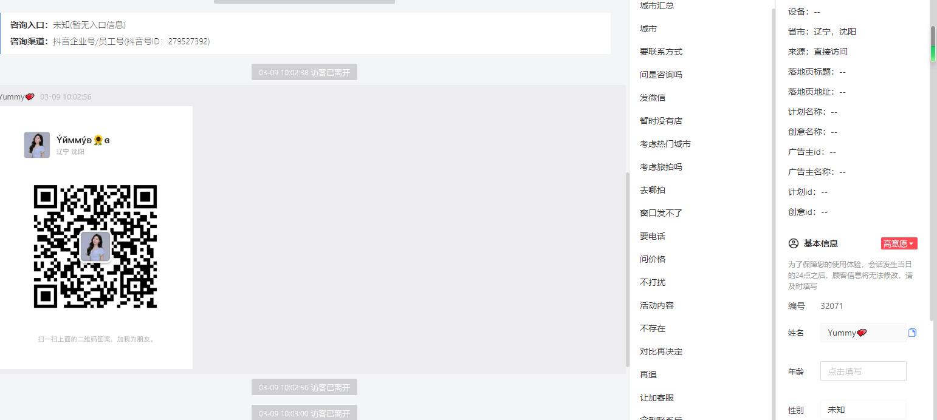Click sender name Yummy above message
The height and width of the screenshot is (420, 937).
(16, 97)
